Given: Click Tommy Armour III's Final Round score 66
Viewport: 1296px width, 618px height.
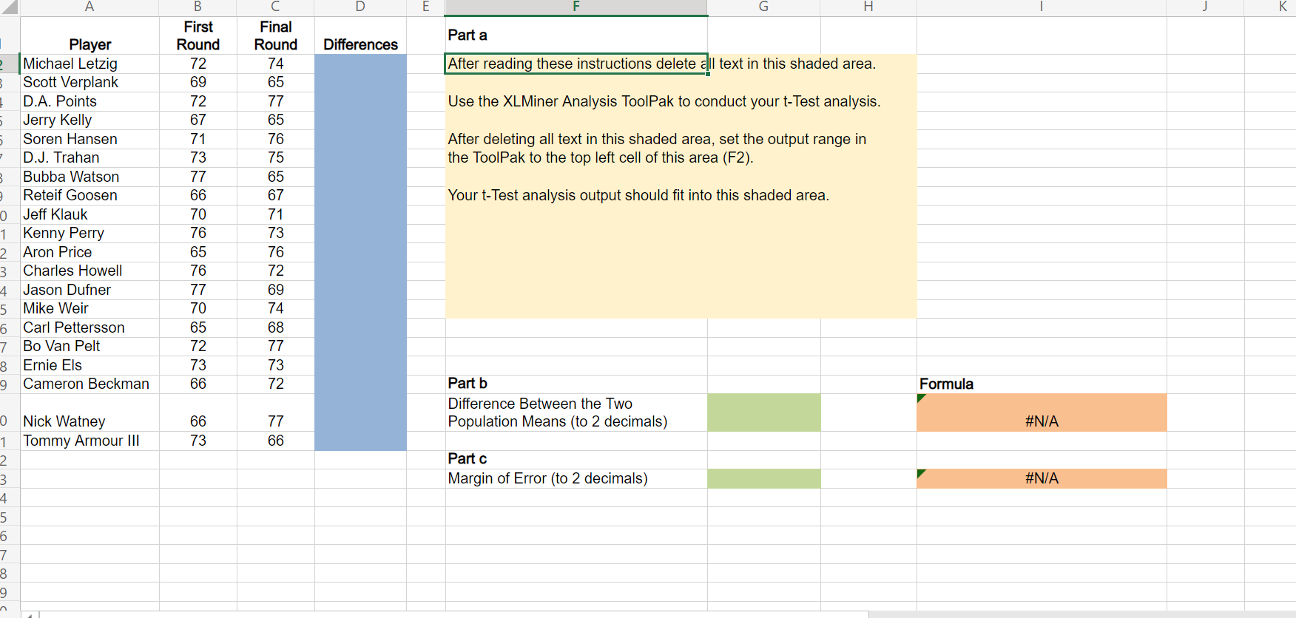Looking at the screenshot, I should (x=276, y=441).
